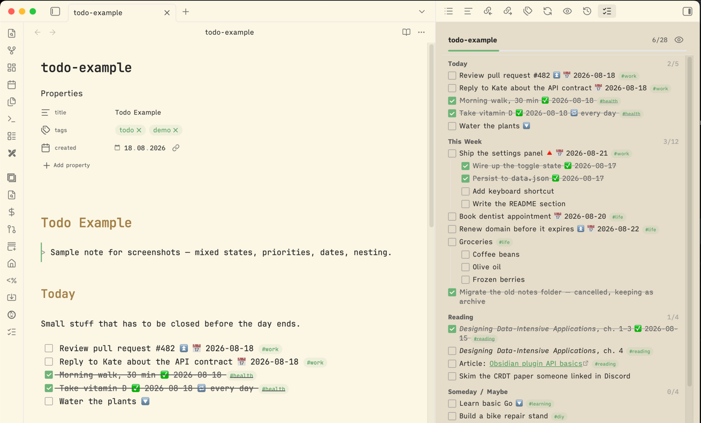Click the list-plus ribbon icon above home

12,246
